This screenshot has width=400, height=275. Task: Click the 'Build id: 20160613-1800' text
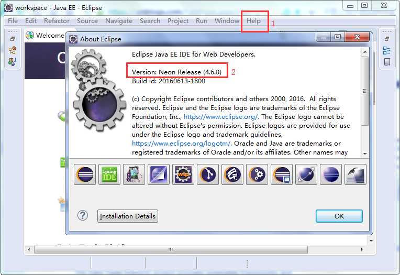tap(169, 81)
